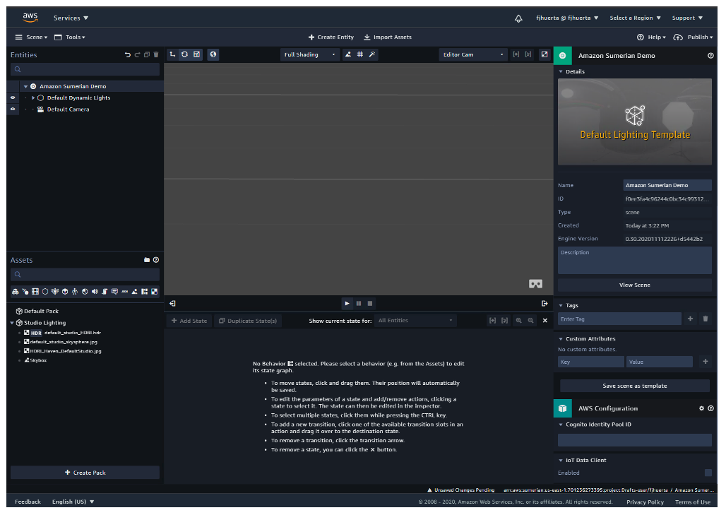The image size is (726, 515).
Task: Filter assets by skybox mountain icon
Action: pyautogui.click(x=134, y=291)
